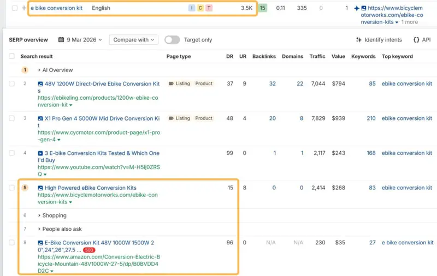Click the image icon before 48V 1200W result
Image resolution: width=437 pixels, height=276 pixels.
[40, 84]
